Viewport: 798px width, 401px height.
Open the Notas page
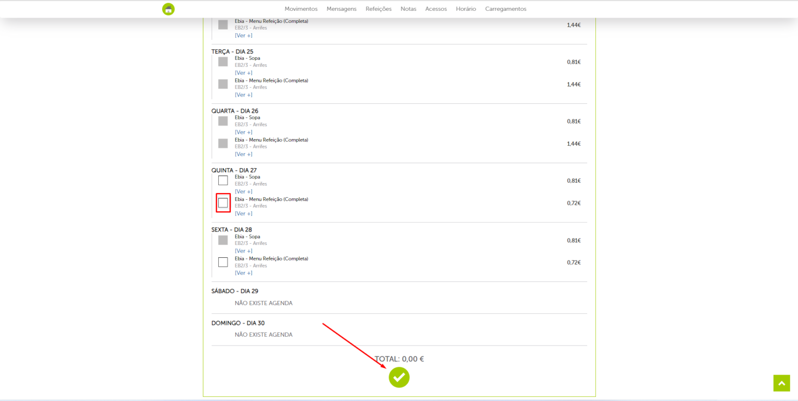tap(408, 9)
